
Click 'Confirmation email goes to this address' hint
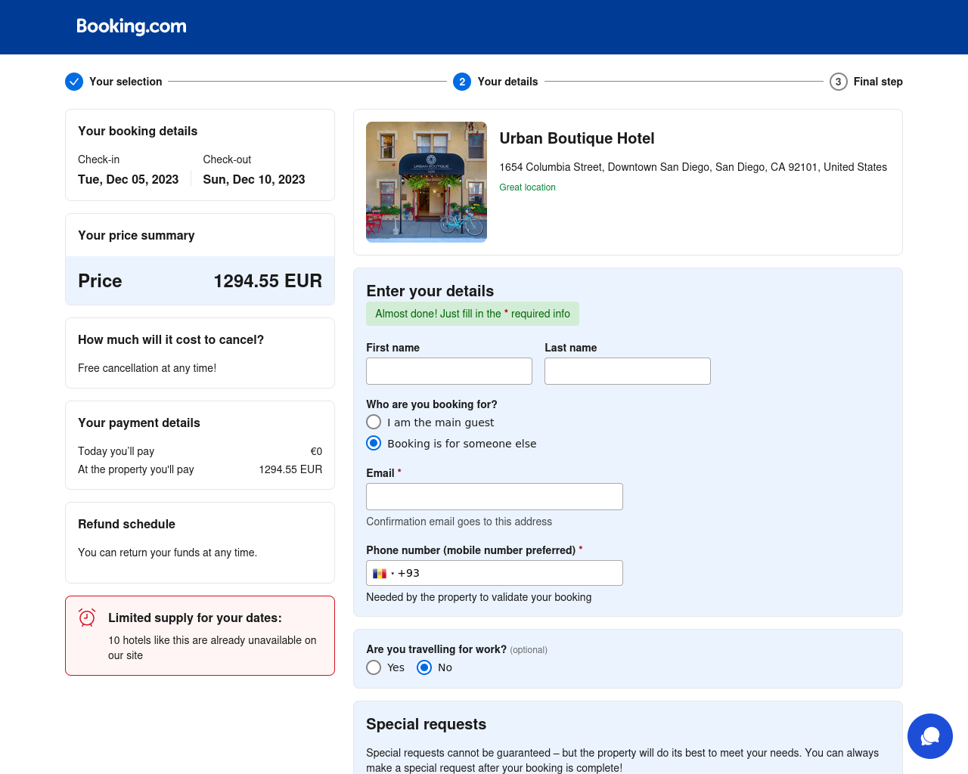coord(459,522)
